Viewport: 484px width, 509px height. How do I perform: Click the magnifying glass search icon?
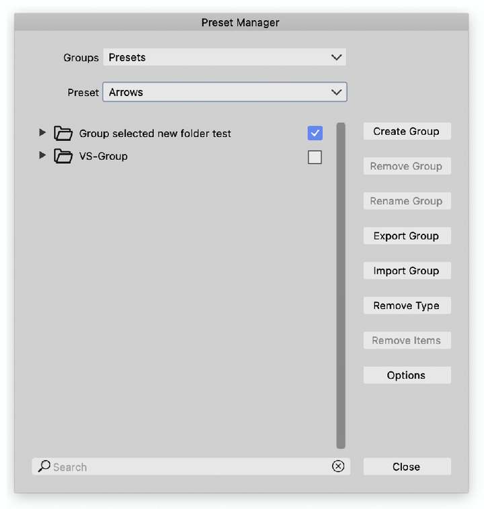44,466
